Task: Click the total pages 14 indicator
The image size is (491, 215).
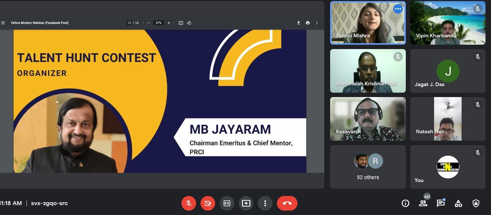Action: (x=137, y=23)
